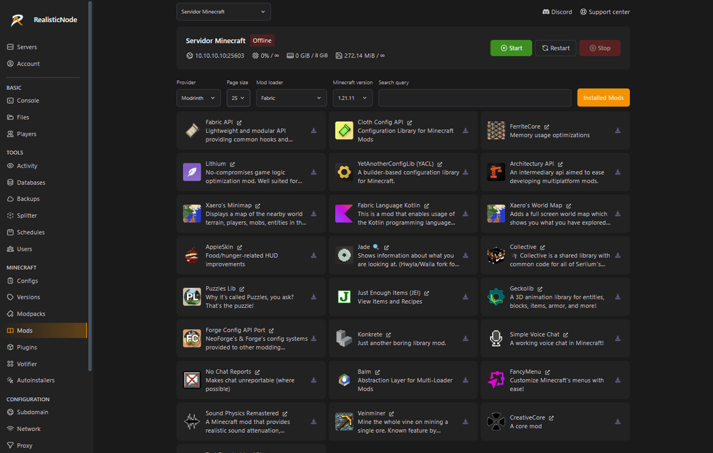The image size is (713, 453).
Task: Download No Chat Reports
Action: point(313,380)
